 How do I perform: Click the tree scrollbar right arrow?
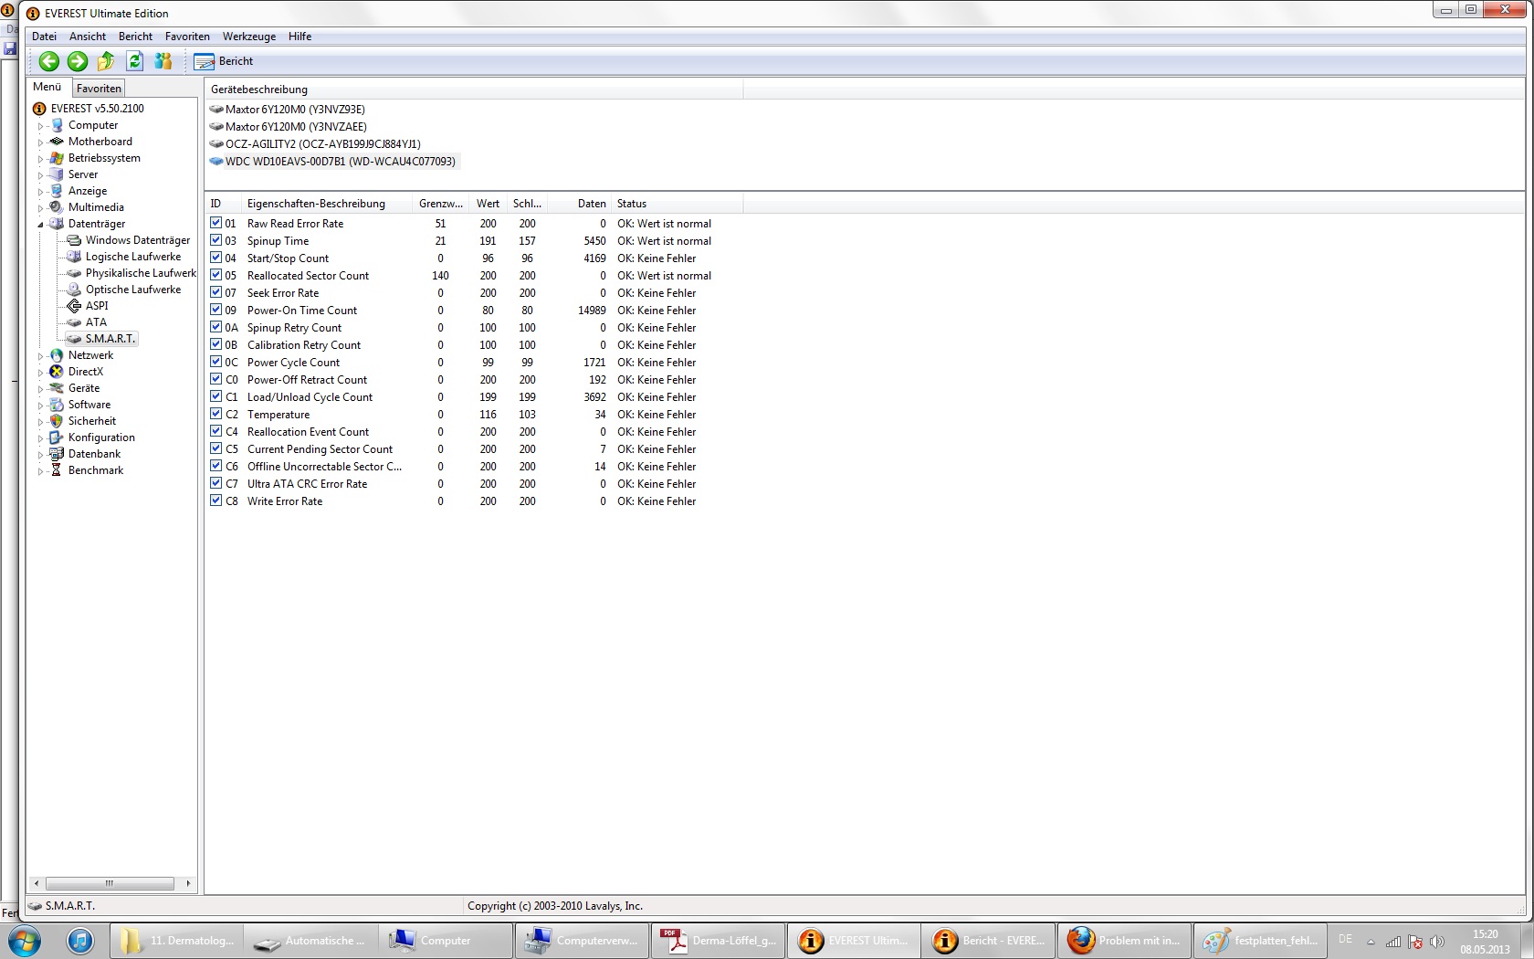click(x=188, y=883)
